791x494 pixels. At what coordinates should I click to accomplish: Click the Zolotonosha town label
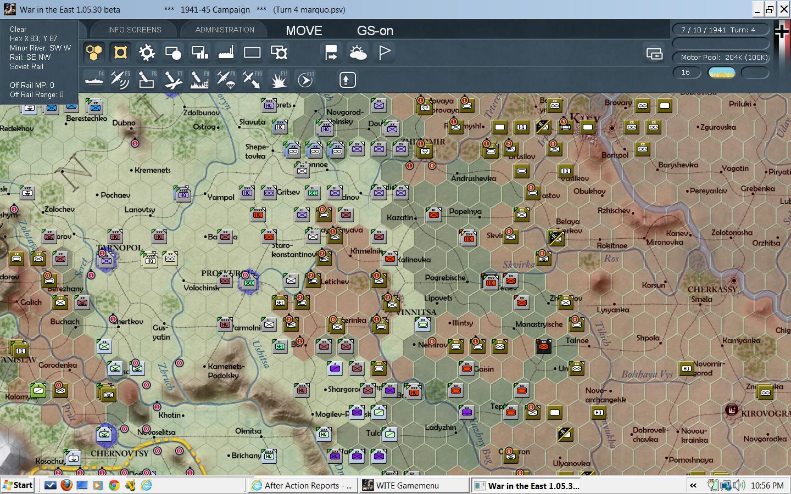732,232
